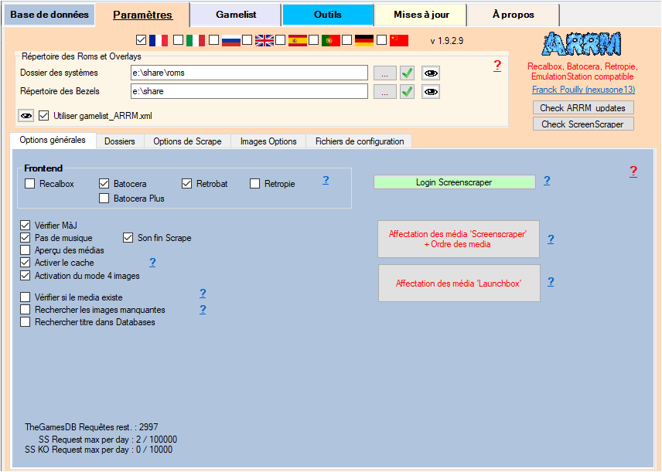
Task: Click the Répertoire des Bezels path field
Action: (248, 91)
